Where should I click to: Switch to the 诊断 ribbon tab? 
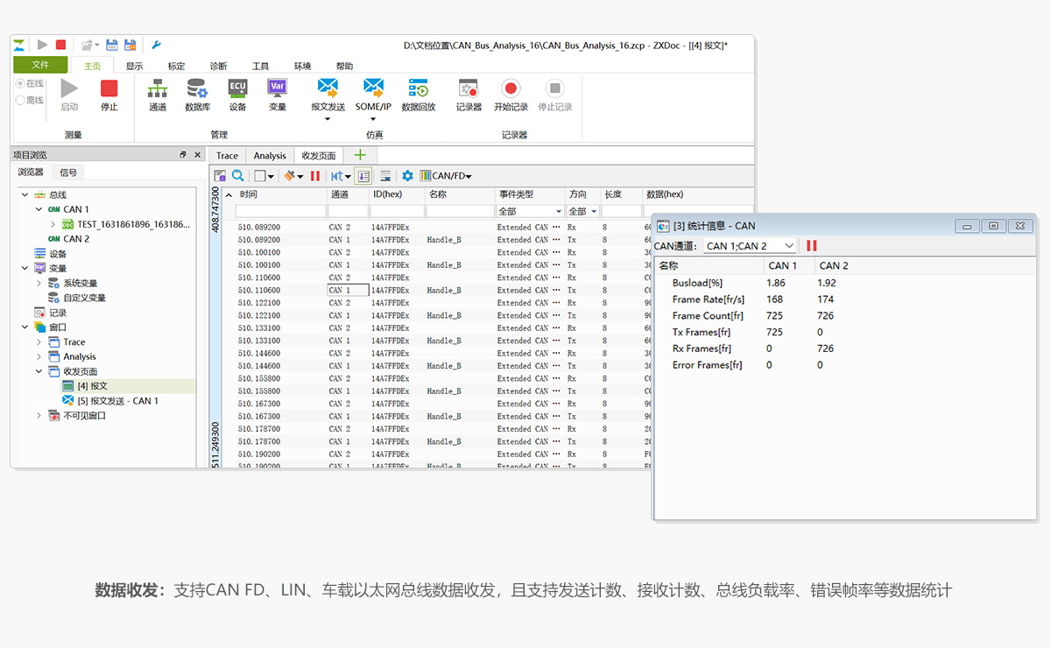pyautogui.click(x=218, y=66)
